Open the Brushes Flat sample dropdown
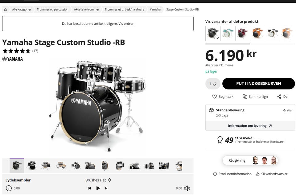Screen dimensions: 296x195 pos(98,180)
